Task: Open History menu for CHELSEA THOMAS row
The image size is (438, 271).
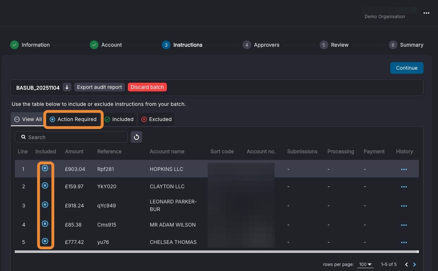Action: (x=404, y=242)
